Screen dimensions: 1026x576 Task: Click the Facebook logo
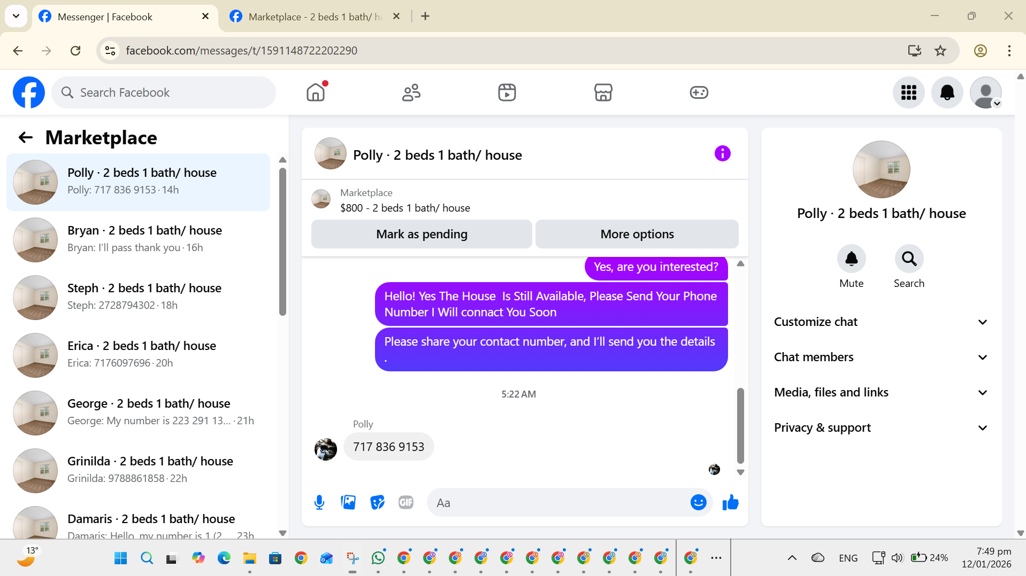coord(29,92)
